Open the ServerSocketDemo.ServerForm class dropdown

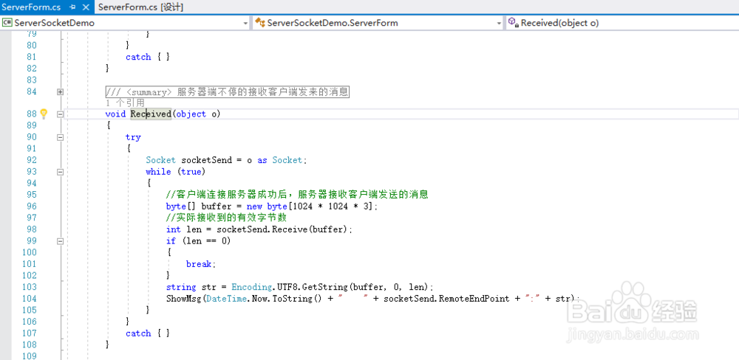tap(499, 23)
